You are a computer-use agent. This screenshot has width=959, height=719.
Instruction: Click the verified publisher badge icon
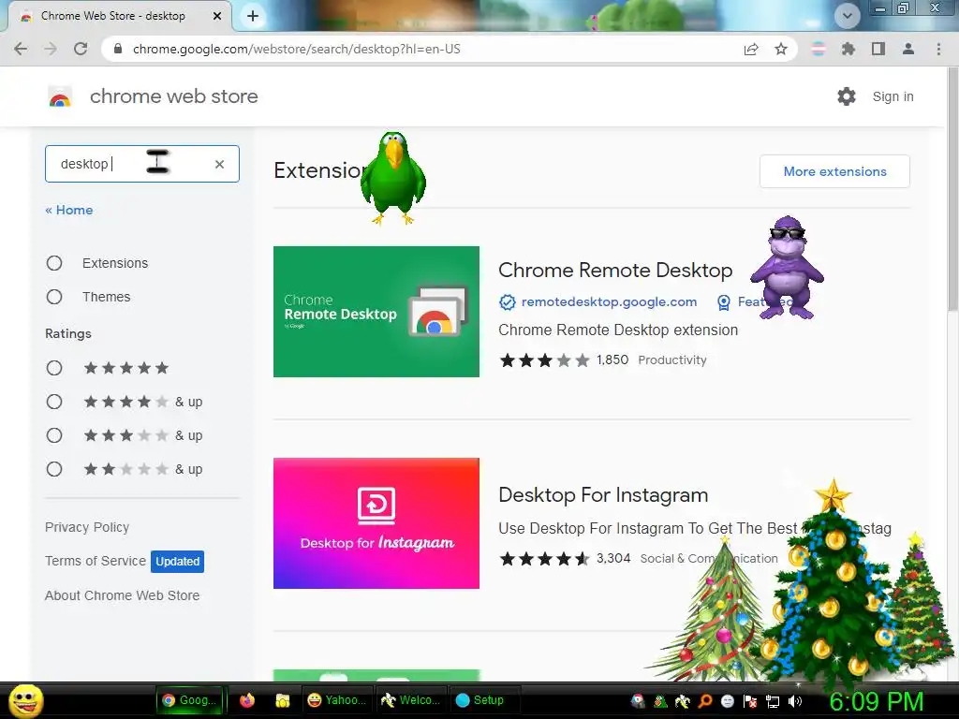[507, 302]
